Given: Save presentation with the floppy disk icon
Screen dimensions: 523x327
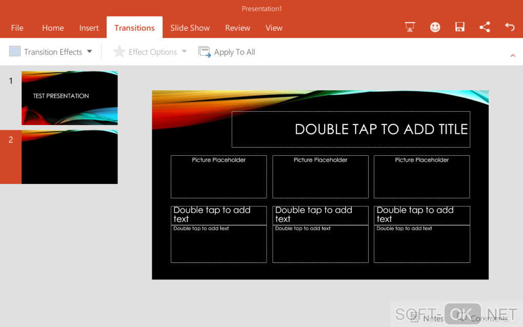Looking at the screenshot, I should coord(460,27).
